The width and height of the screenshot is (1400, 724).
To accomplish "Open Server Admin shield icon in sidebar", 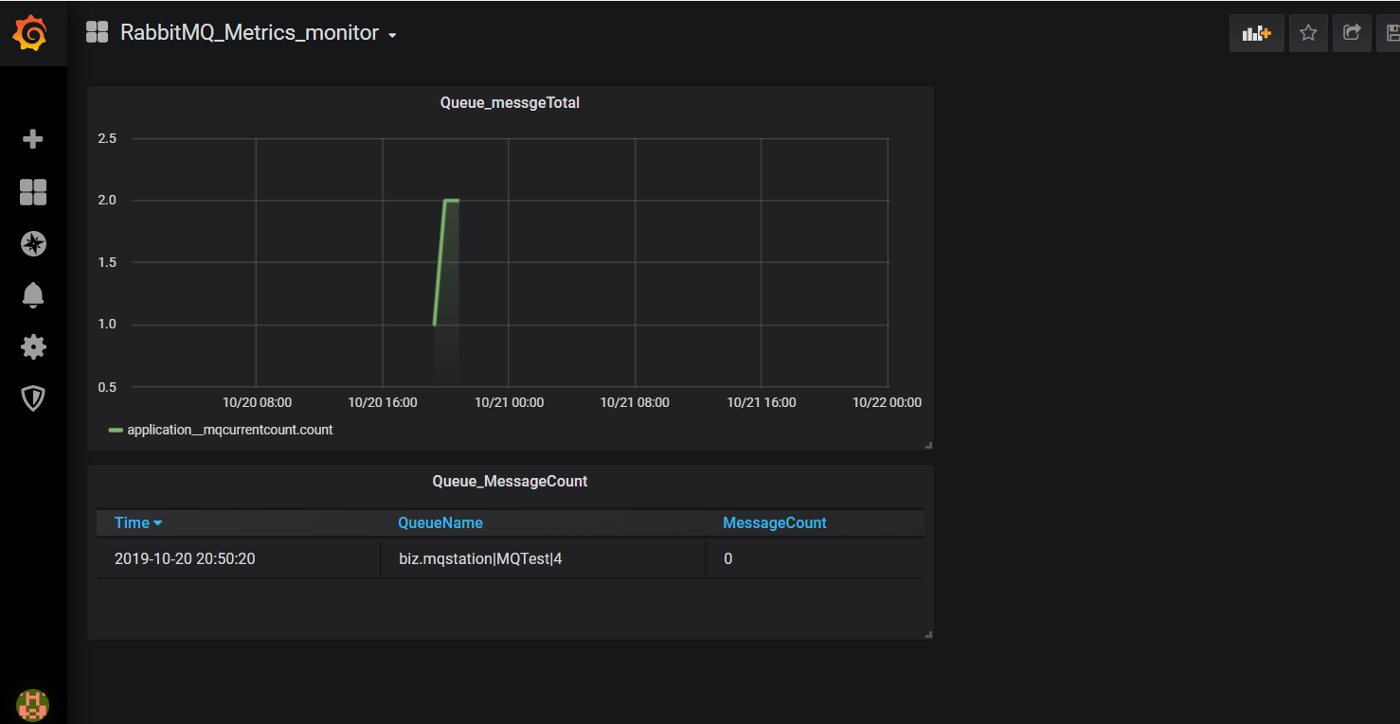I will coord(33,398).
